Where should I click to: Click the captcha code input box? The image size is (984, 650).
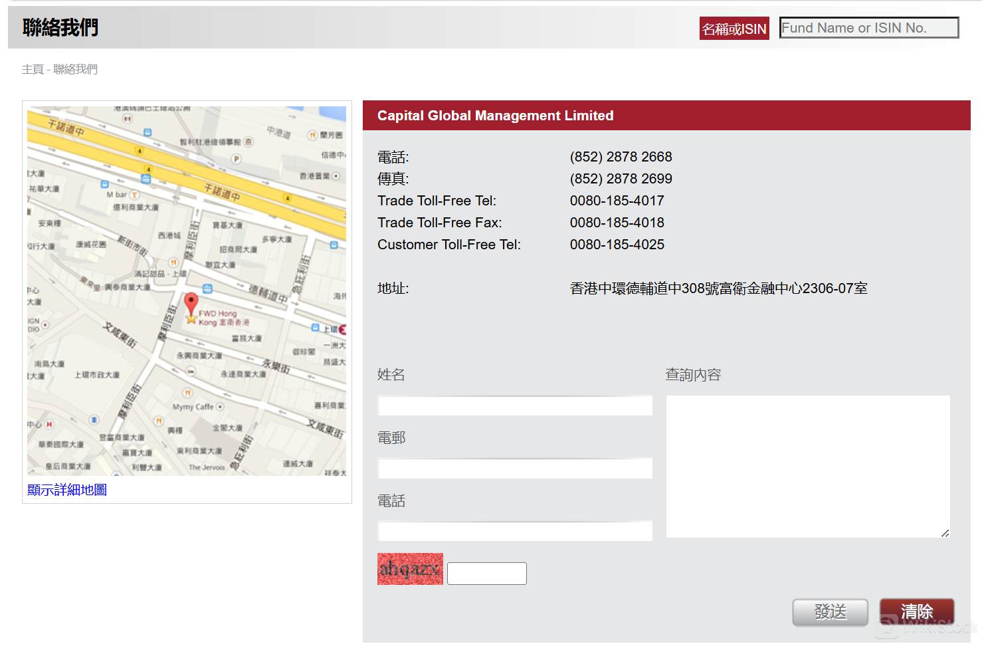(486, 574)
